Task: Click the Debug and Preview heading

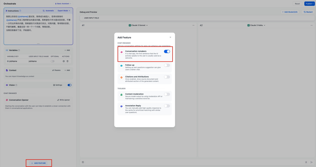Action: [x=88, y=12]
